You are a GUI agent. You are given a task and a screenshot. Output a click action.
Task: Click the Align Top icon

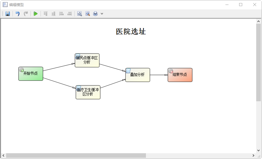46,14
